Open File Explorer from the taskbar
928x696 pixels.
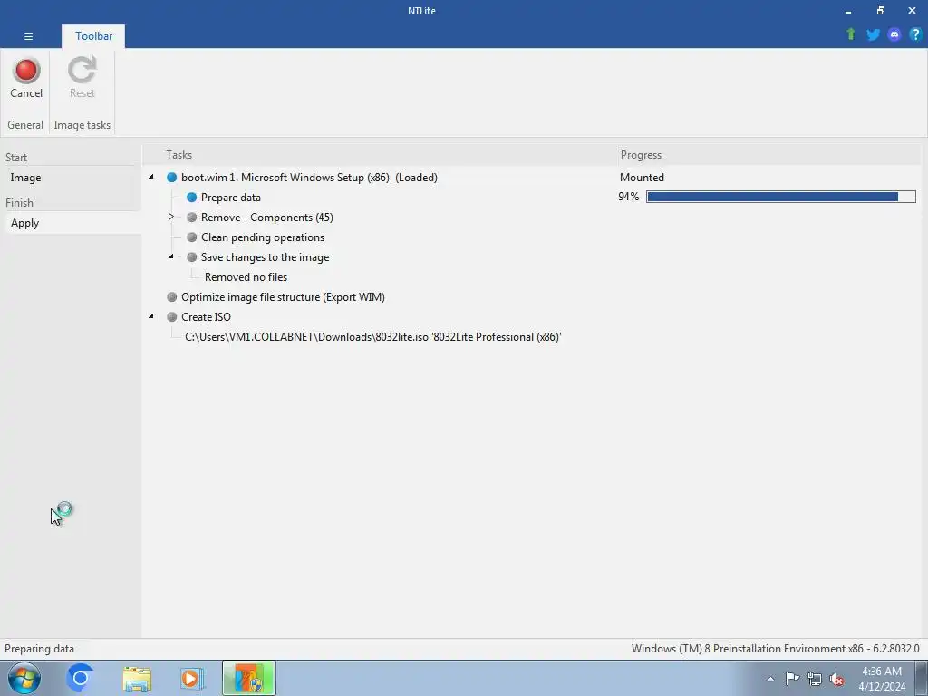click(137, 678)
